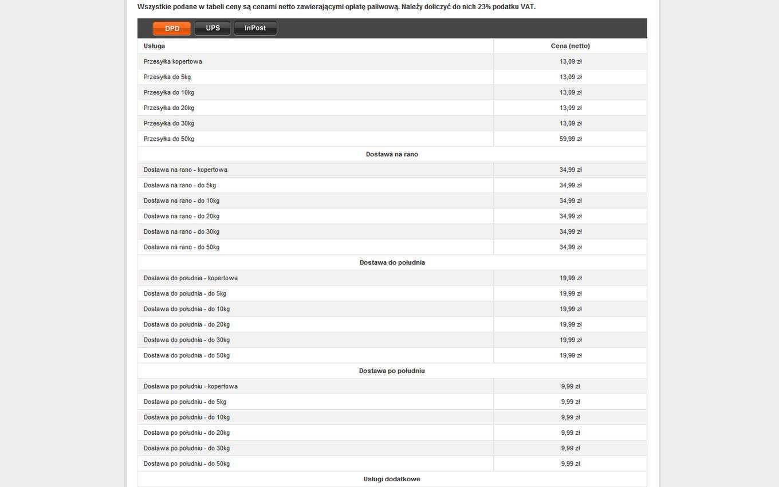Click price of Dostawa do południa - do 50kg
This screenshot has height=487, width=779.
click(x=571, y=355)
